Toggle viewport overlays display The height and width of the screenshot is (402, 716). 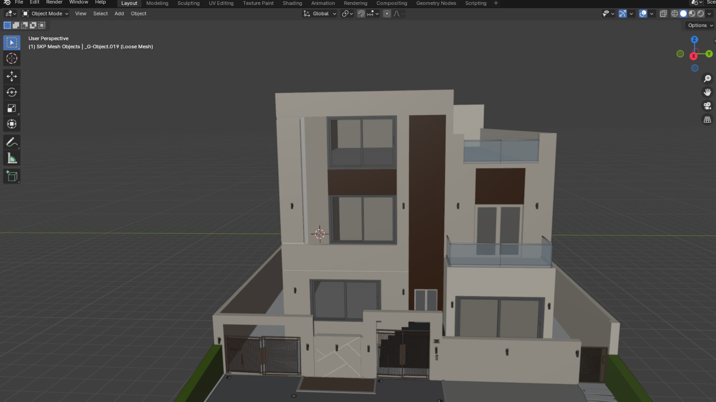pos(643,14)
